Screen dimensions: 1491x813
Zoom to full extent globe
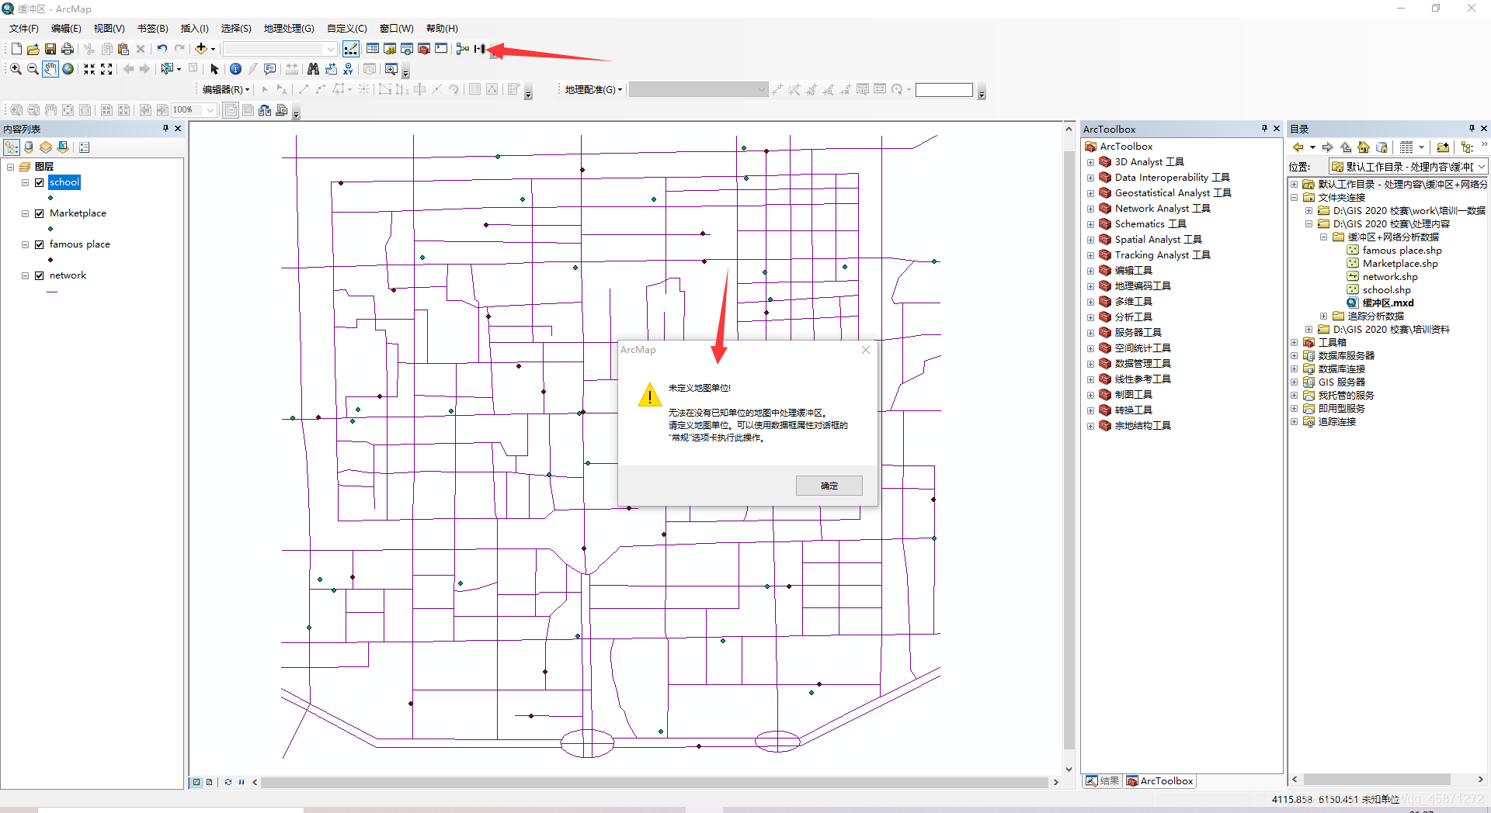[68, 69]
